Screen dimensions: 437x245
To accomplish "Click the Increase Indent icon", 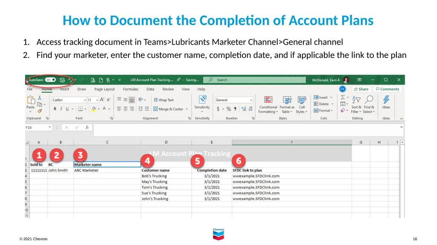I will [x=147, y=109].
